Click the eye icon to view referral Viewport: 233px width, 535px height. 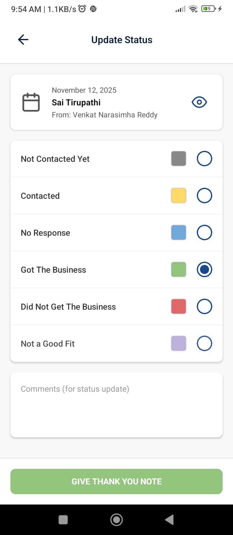[199, 102]
